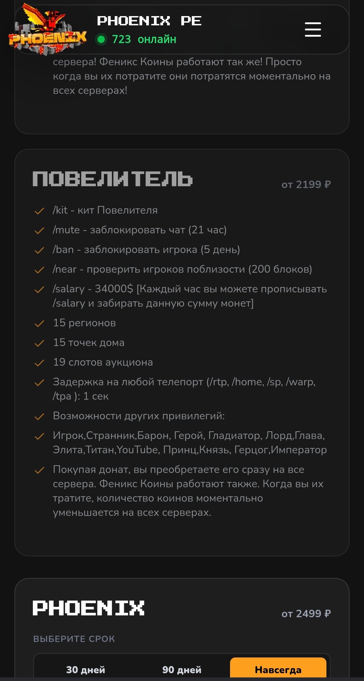Click checkmark beside /ban заблокировать игрока
Viewport: 364px width, 681px height.
[x=39, y=250]
